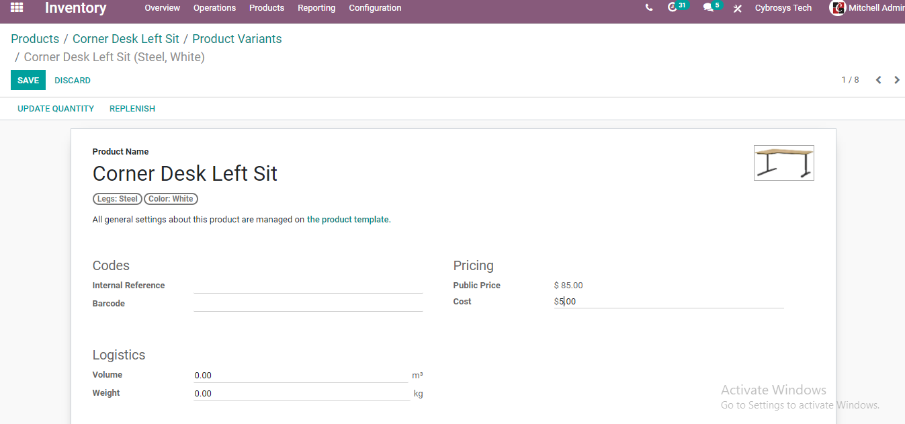Open the Products menu
The width and height of the screenshot is (905, 424).
pyautogui.click(x=267, y=8)
